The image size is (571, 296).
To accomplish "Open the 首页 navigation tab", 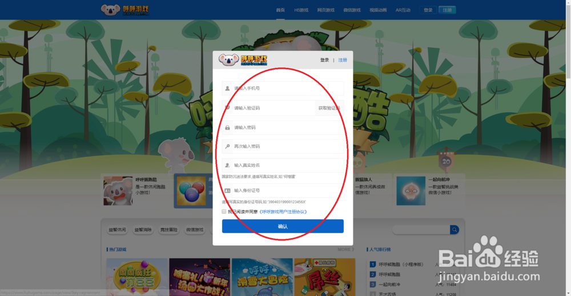I will click(x=280, y=10).
